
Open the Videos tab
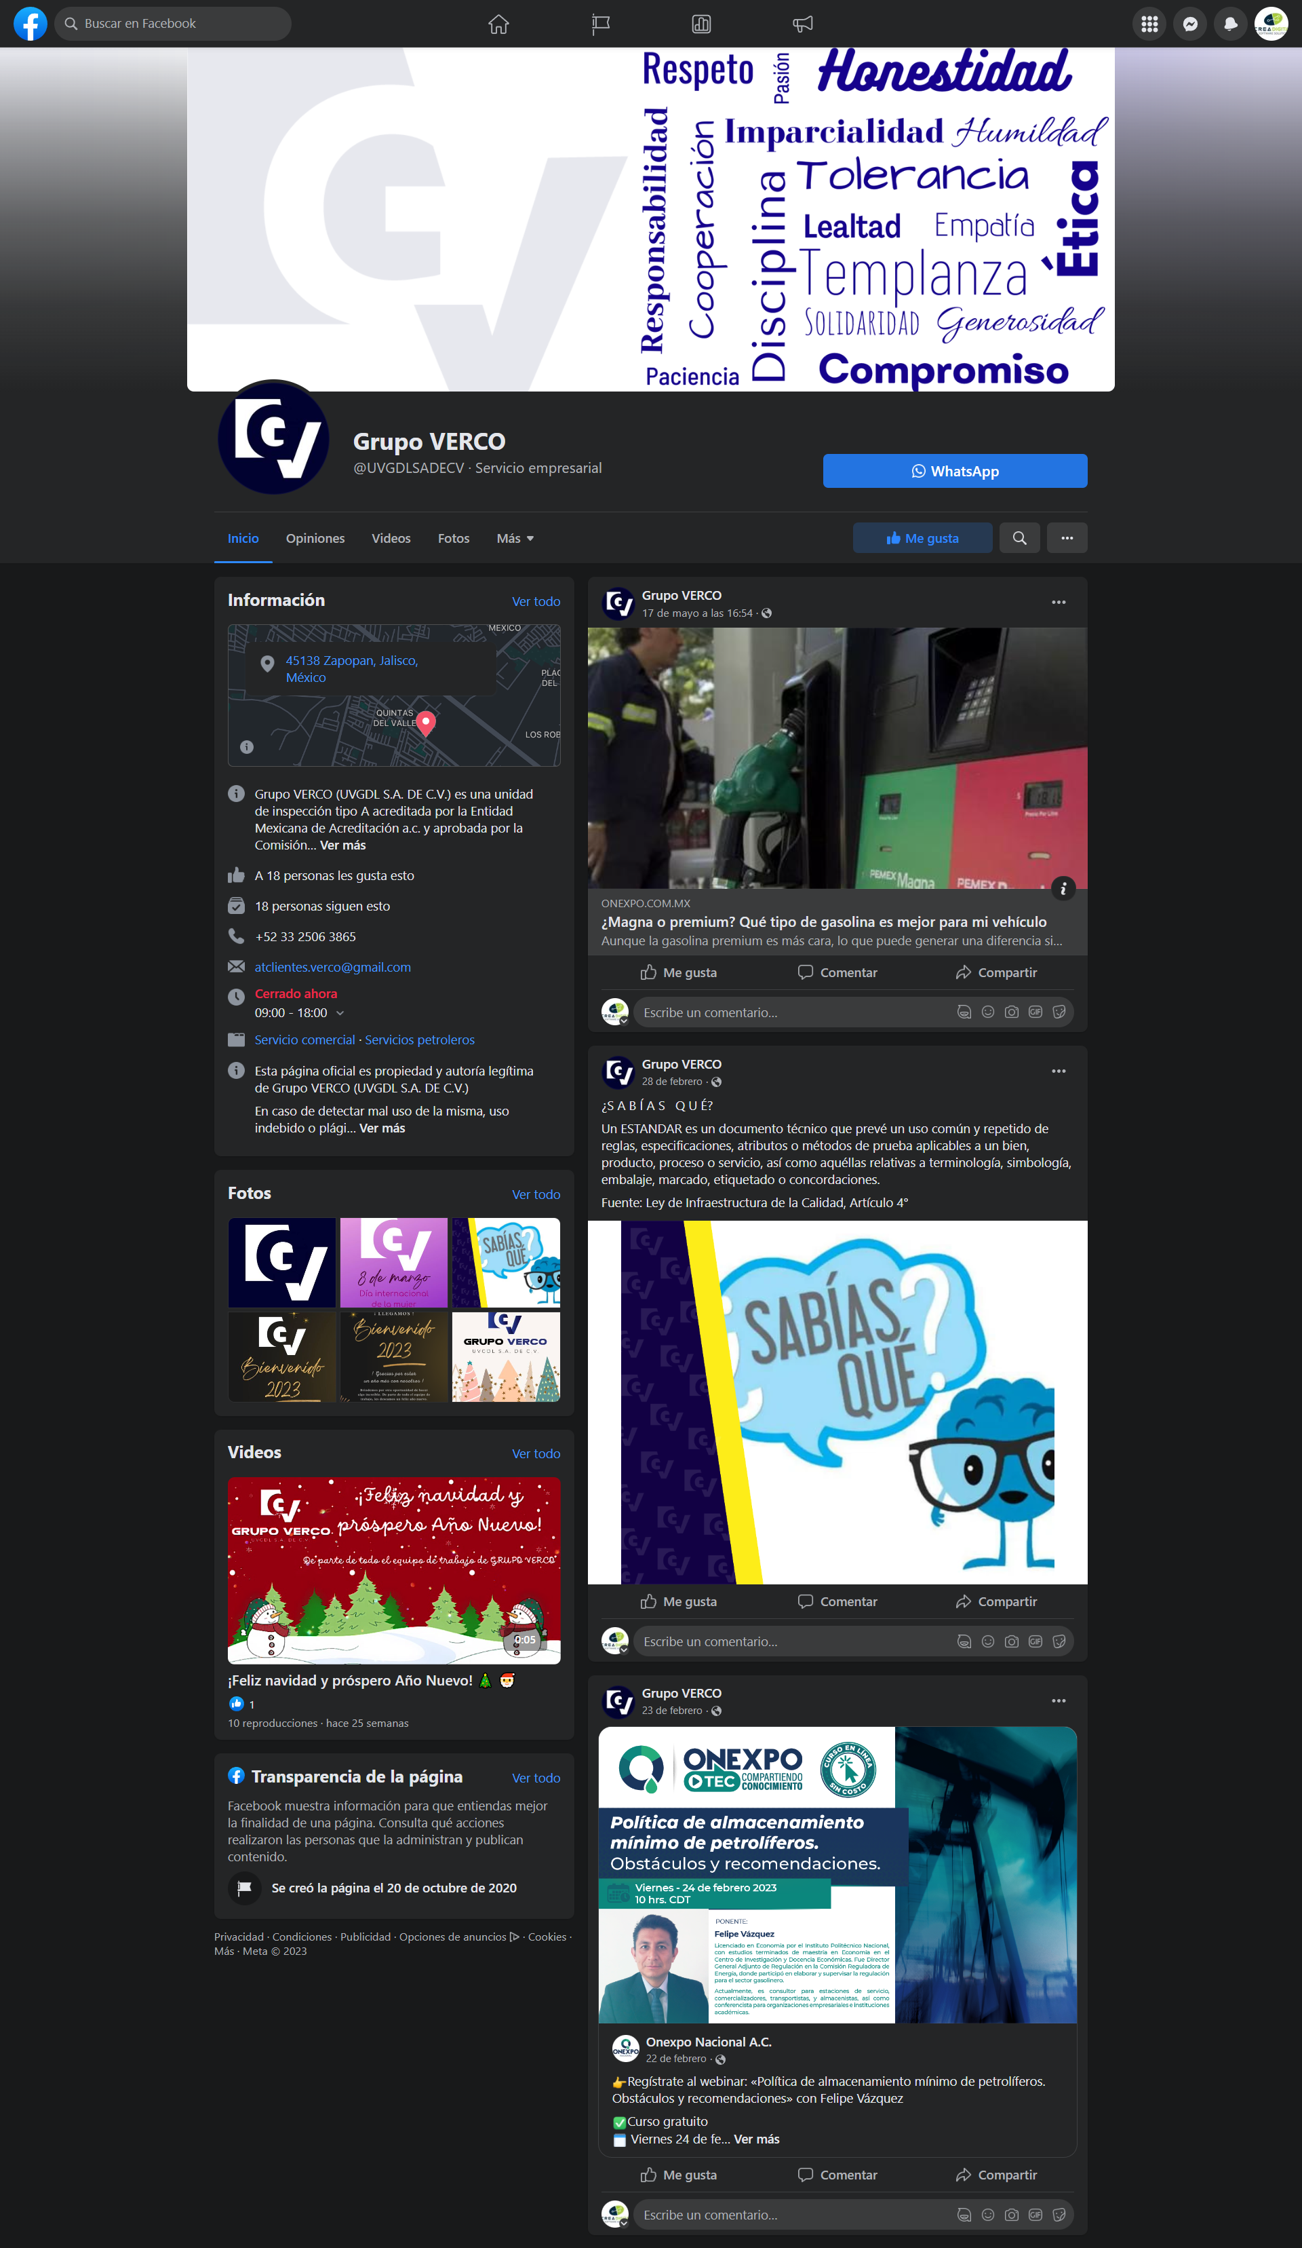click(391, 538)
